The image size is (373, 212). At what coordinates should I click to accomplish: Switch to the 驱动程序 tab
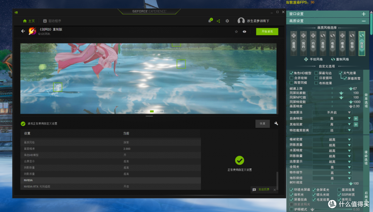click(x=52, y=21)
